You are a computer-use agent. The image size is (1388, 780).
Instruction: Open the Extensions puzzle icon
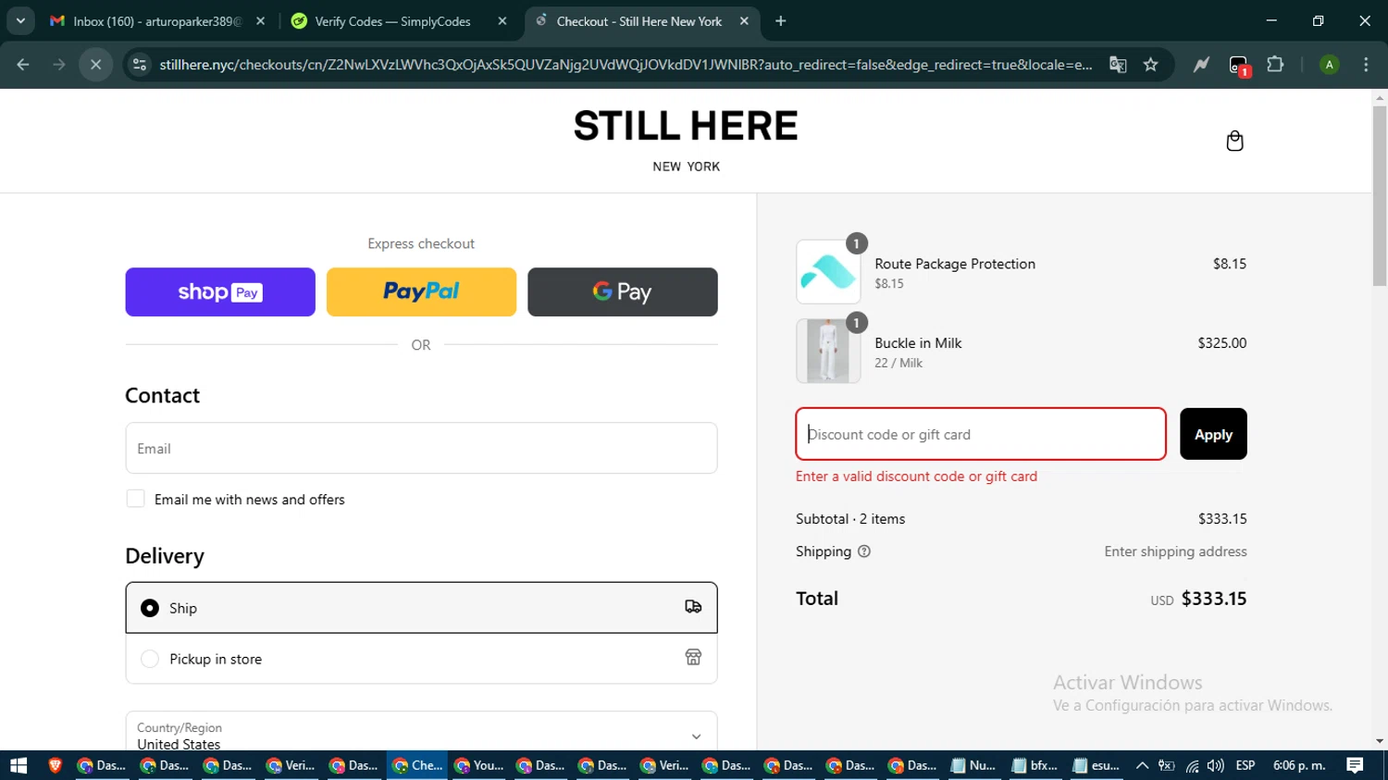click(1275, 65)
